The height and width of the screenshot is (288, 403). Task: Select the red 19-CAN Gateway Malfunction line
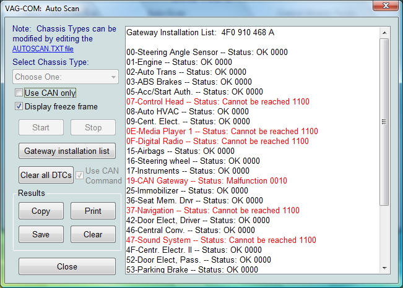pyautogui.click(x=207, y=180)
